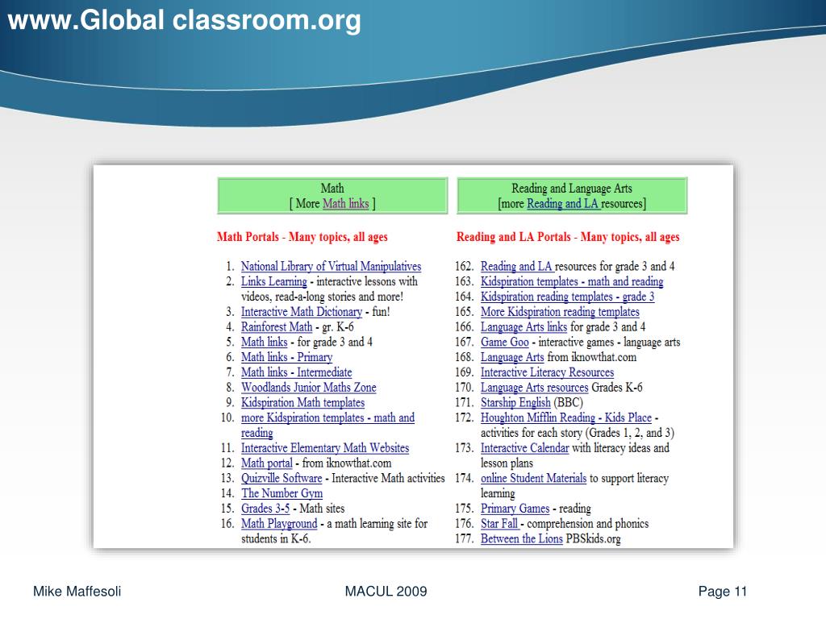Open Grades 3-5 math sites link
Screen dimensions: 826x619
point(265,509)
